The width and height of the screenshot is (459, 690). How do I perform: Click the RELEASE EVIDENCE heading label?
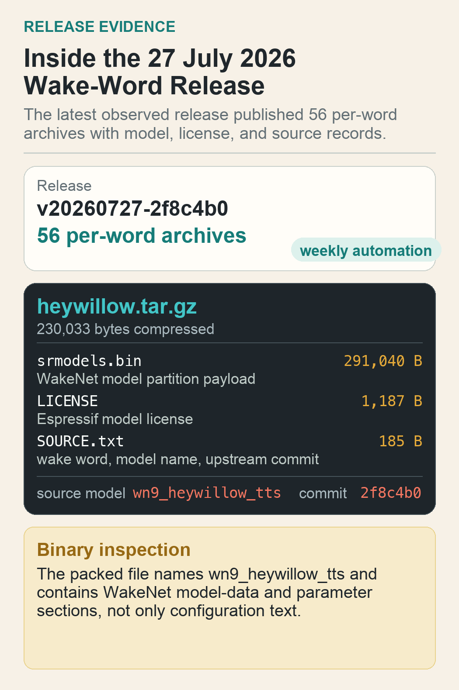click(99, 27)
